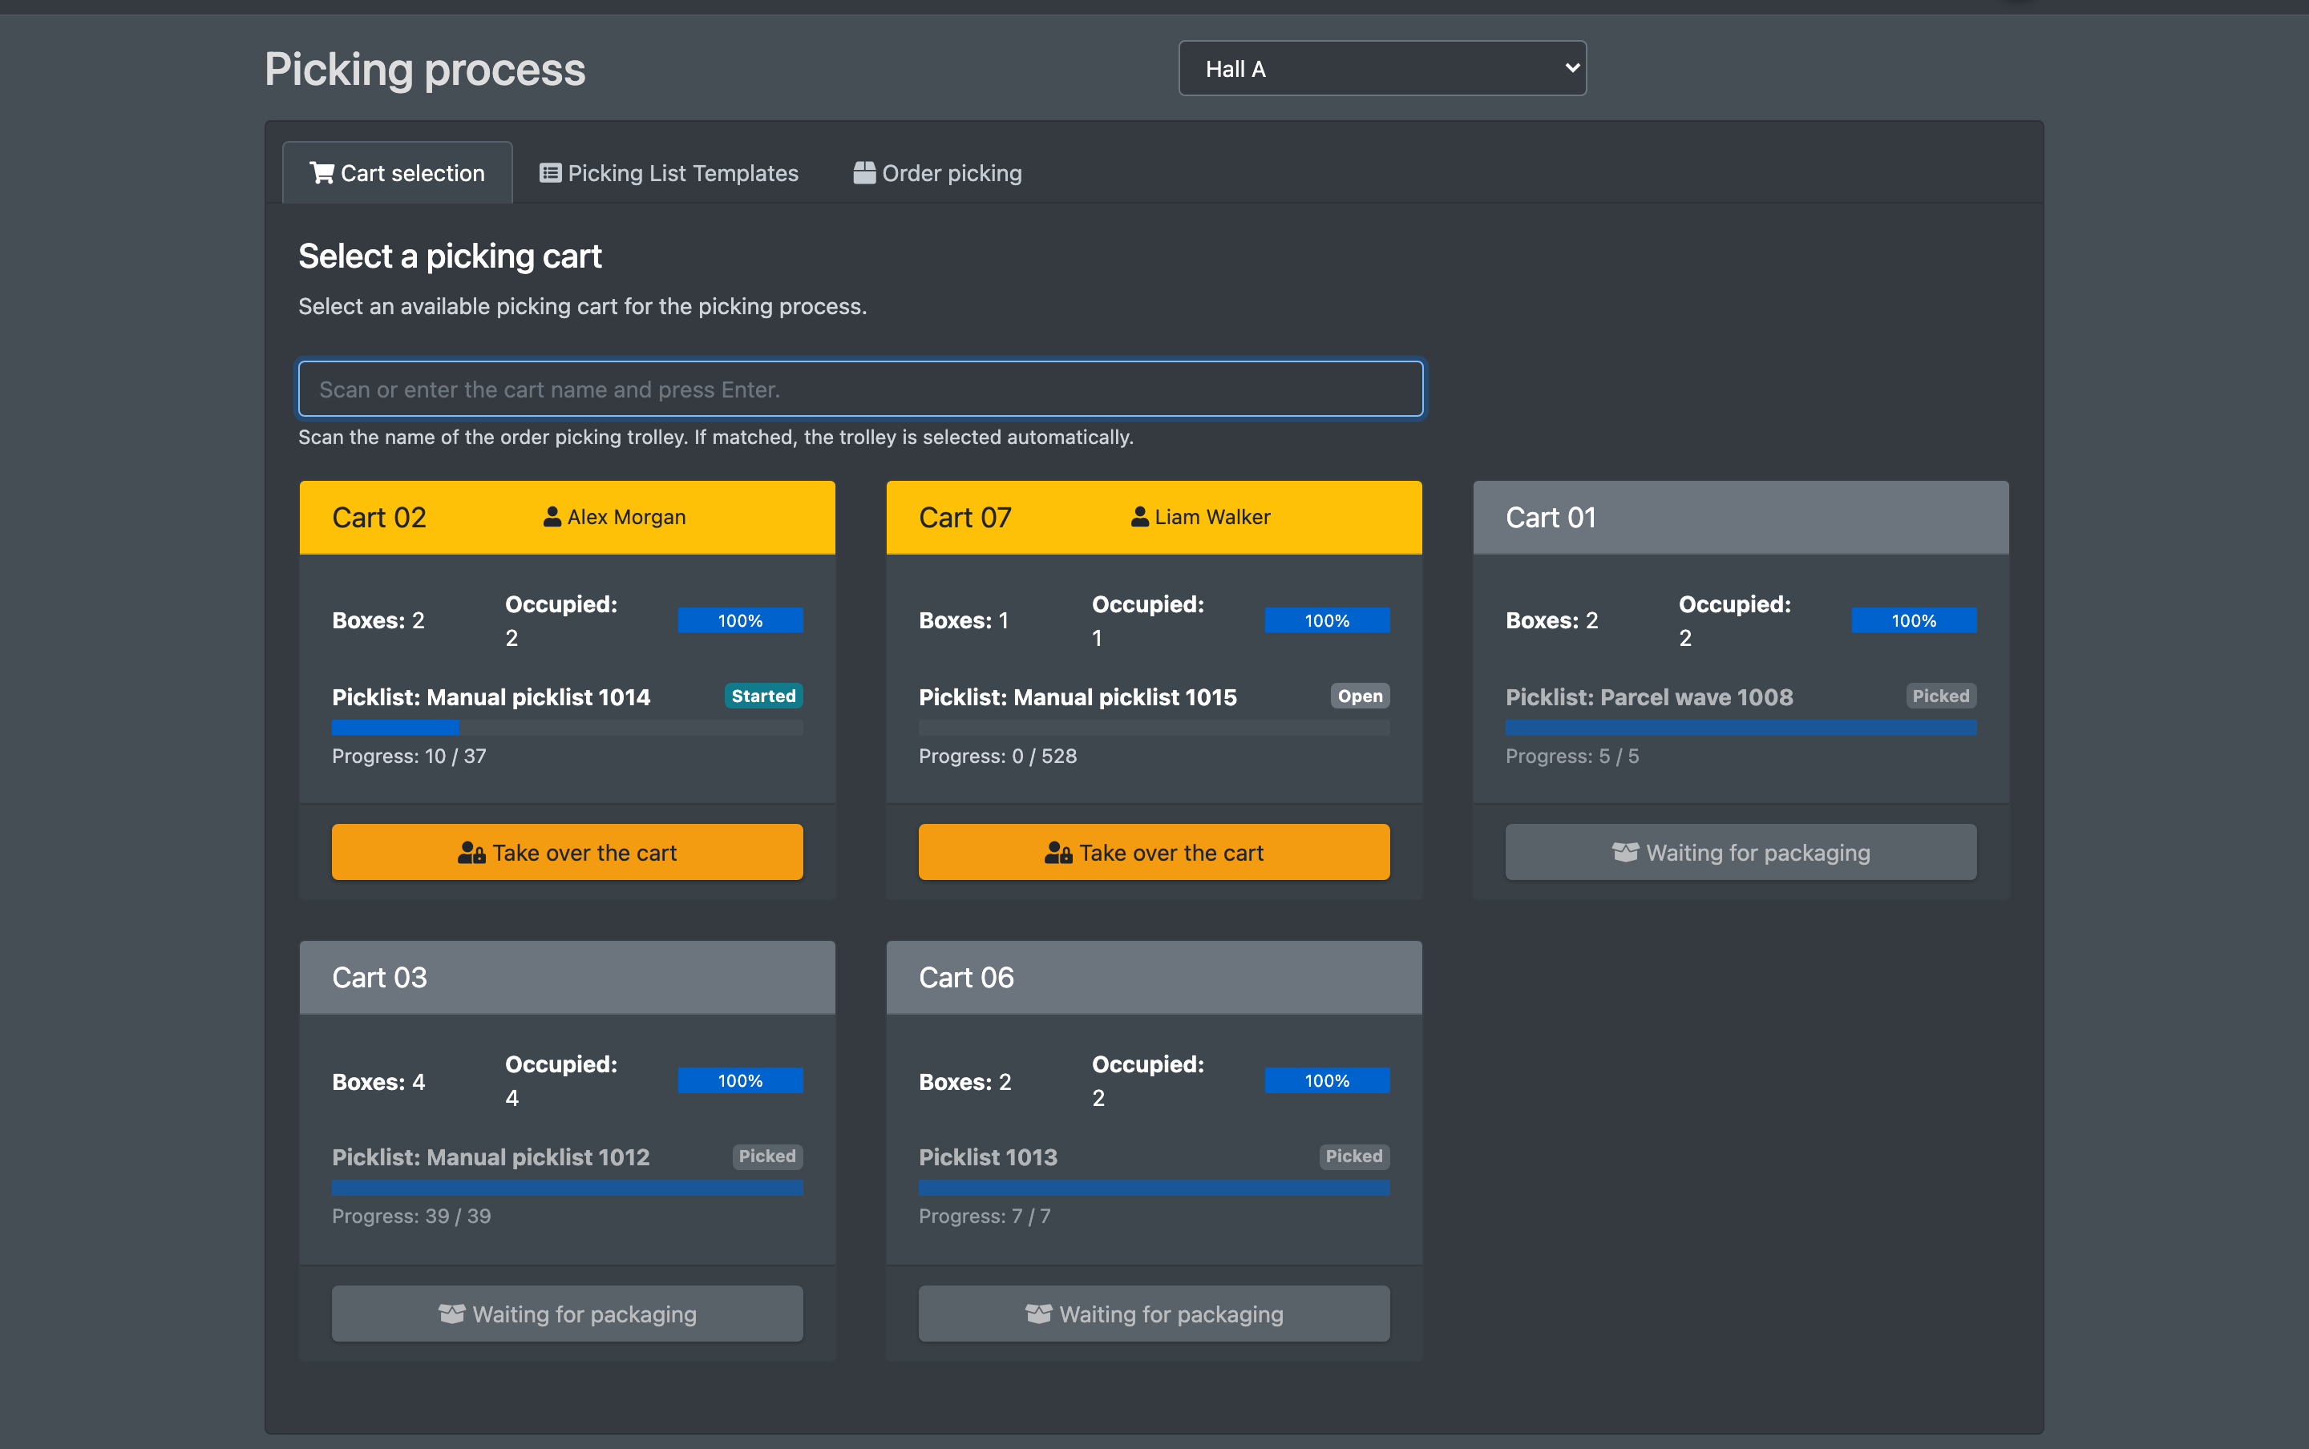
Task: Click Picklist: Parcel wave 1008 text
Action: pyautogui.click(x=1648, y=696)
